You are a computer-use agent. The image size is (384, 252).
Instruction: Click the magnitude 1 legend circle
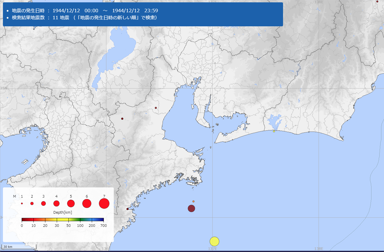[22, 203]
